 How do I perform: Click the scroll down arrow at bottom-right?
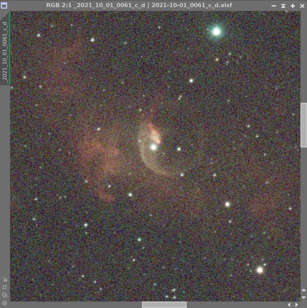click(x=304, y=297)
